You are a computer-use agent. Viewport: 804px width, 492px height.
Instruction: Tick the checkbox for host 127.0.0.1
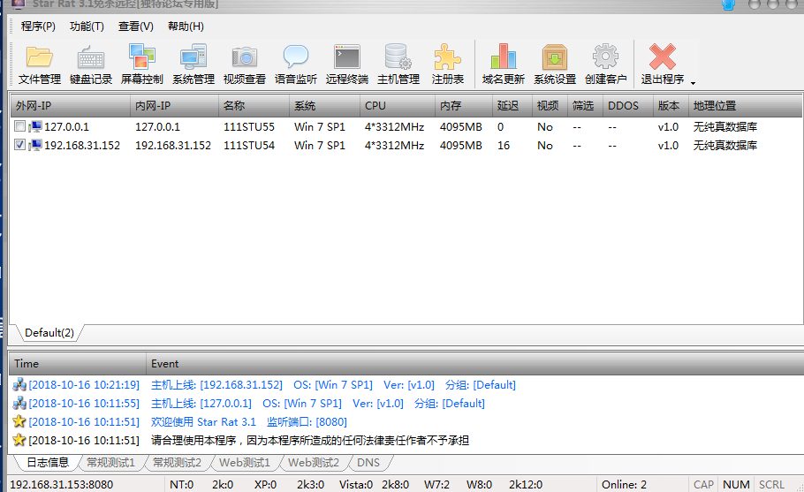tap(19, 126)
